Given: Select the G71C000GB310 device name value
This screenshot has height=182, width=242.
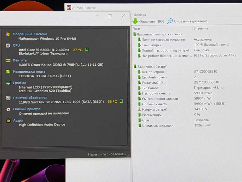Looking at the screenshot, I should (x=206, y=72).
